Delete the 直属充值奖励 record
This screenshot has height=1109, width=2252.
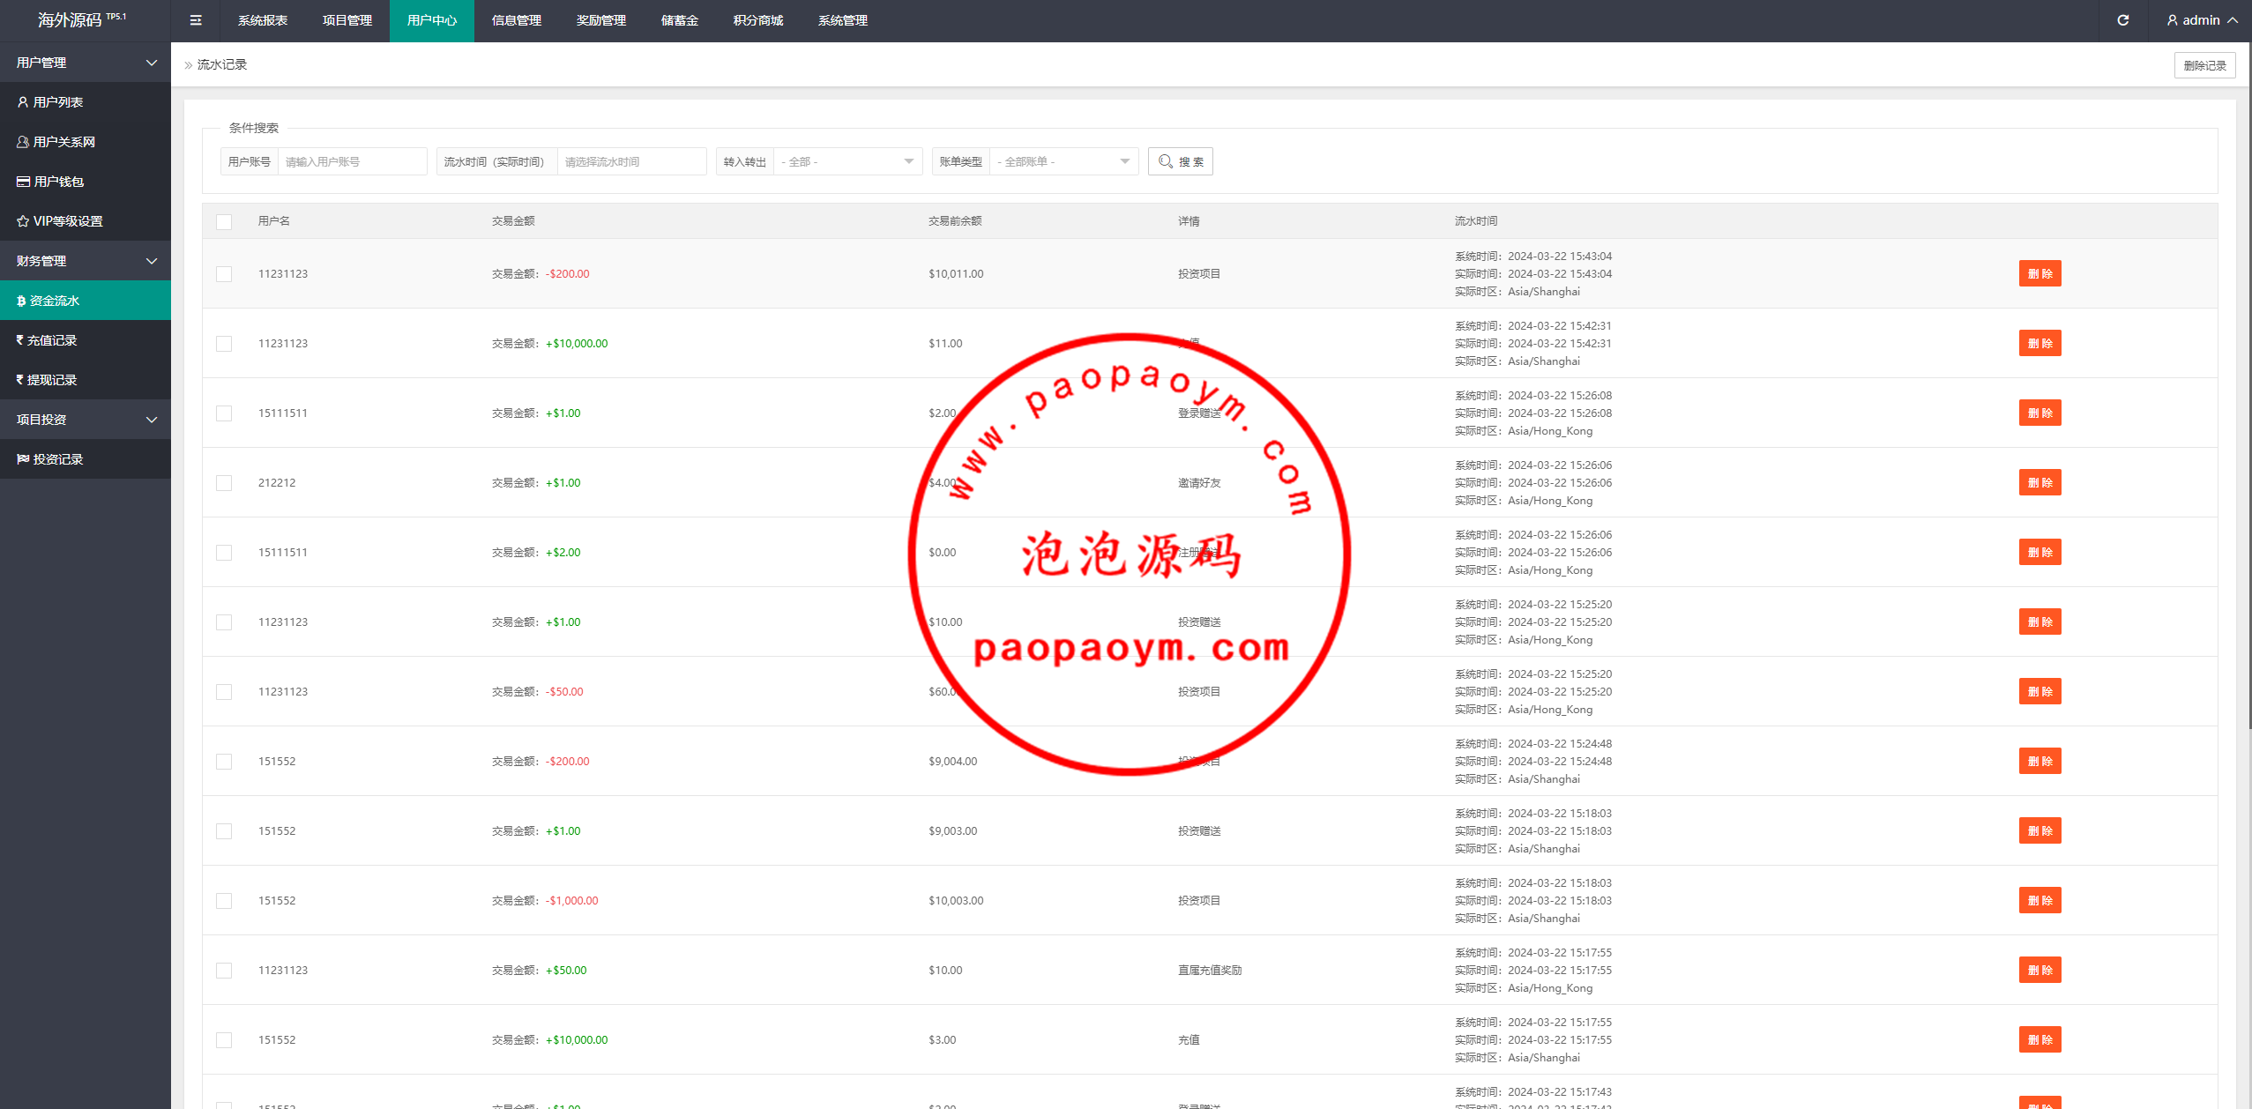point(2039,970)
